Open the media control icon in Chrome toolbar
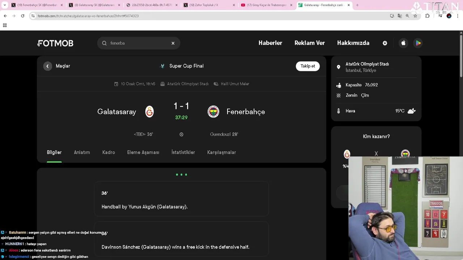Viewport: 463px width, 260px height. [x=440, y=16]
